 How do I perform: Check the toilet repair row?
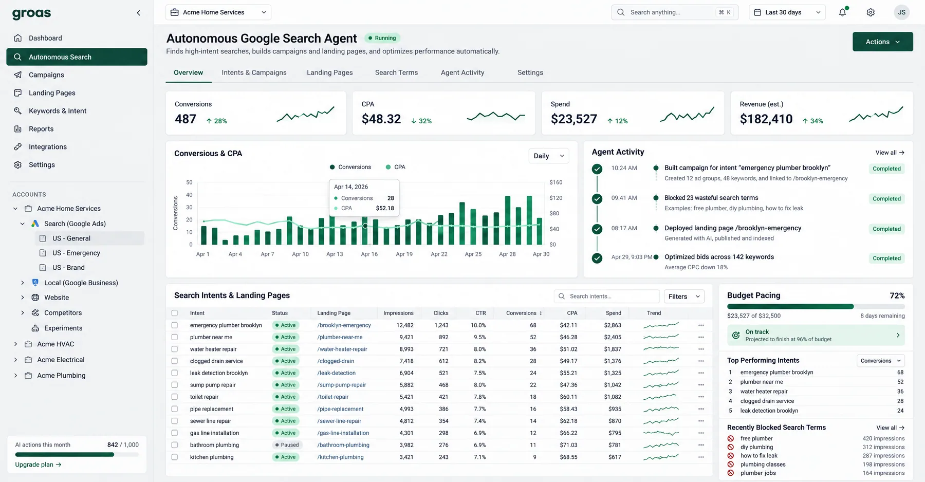[x=175, y=397]
